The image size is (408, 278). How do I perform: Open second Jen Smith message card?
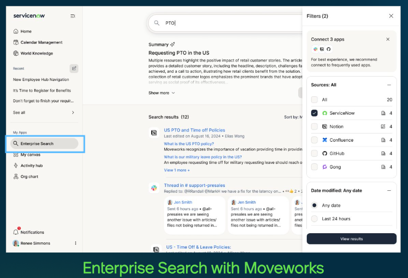click(x=258, y=215)
